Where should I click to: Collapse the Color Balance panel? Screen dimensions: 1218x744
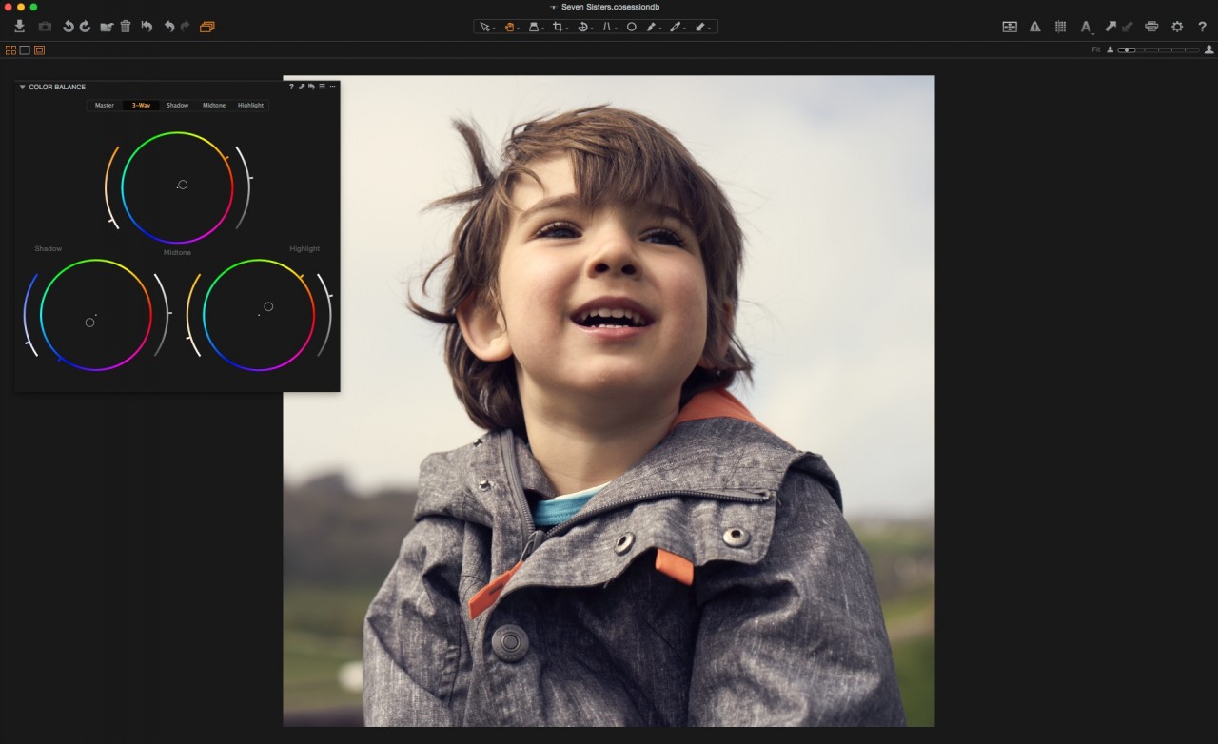click(22, 87)
